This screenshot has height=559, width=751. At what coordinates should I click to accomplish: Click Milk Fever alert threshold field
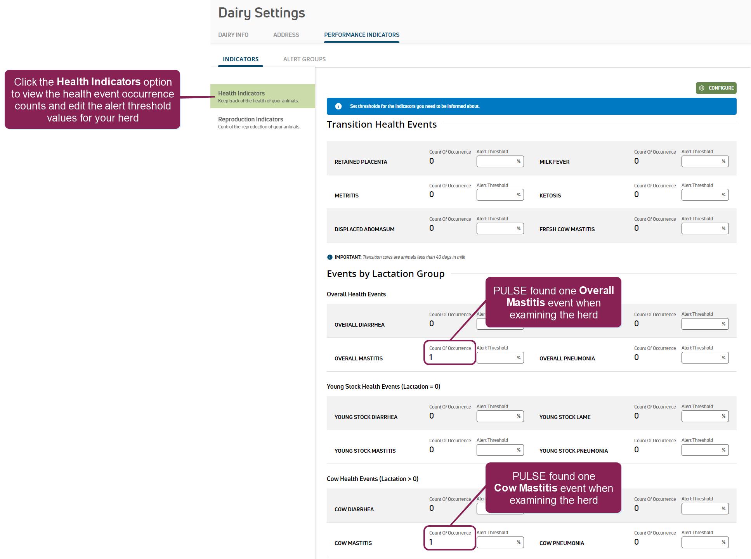(701, 161)
